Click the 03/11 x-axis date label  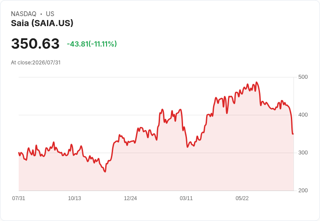pyautogui.click(x=186, y=198)
